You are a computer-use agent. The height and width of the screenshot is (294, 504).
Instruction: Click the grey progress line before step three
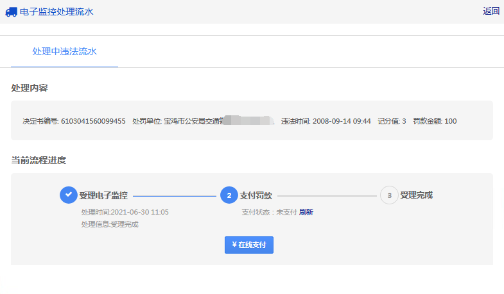coord(327,195)
